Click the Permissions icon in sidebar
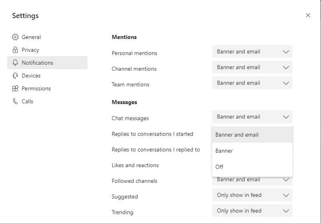 [15, 88]
